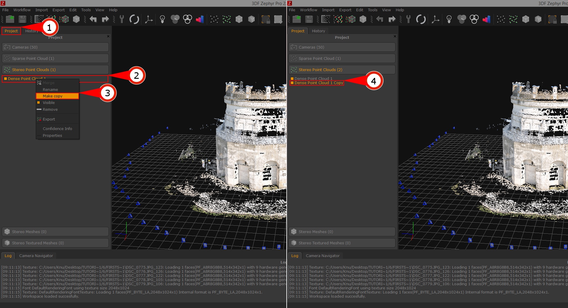This screenshot has height=308, width=568.
Task: Toggle visibility square of Dense Point Cloud 1 Copy
Action: tap(292, 83)
